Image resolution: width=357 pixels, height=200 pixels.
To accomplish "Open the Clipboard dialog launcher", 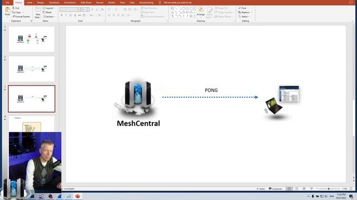I will 31,21.
